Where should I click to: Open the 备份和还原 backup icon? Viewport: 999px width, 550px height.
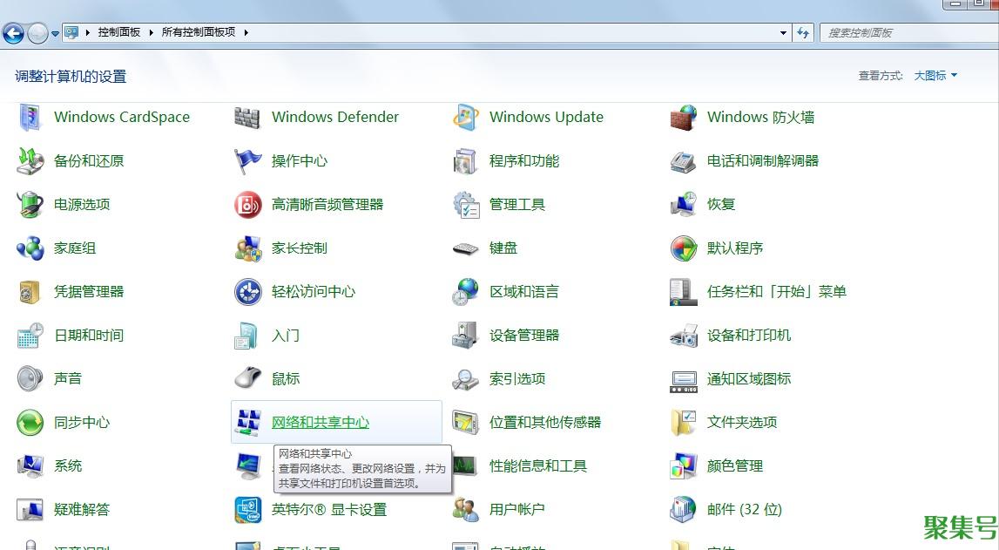pyautogui.click(x=30, y=160)
